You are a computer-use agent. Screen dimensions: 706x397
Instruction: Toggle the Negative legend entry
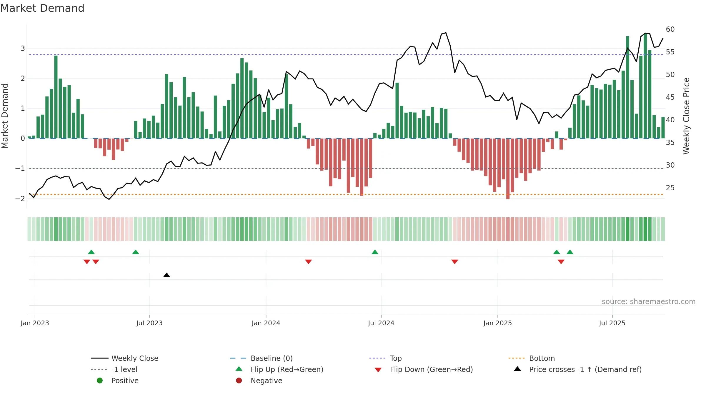(x=259, y=381)
